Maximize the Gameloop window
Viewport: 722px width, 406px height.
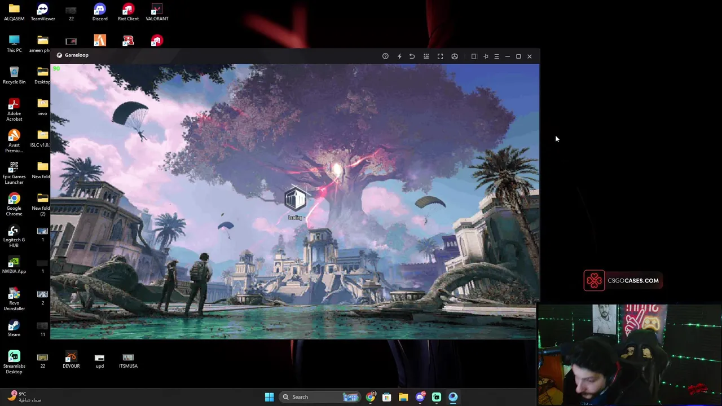[x=518, y=56]
